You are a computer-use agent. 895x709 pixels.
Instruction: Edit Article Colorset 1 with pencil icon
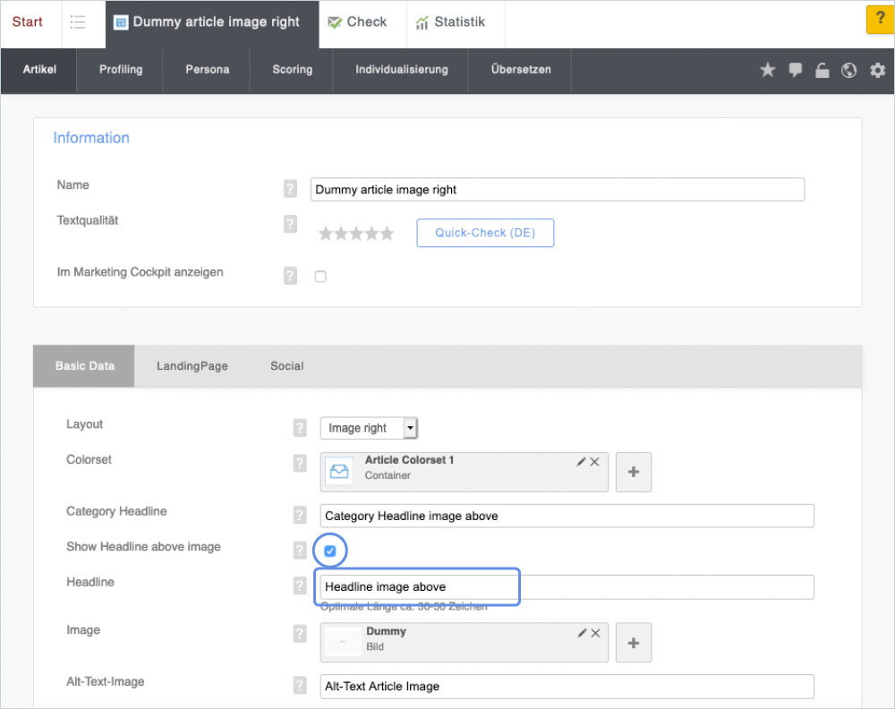click(581, 462)
